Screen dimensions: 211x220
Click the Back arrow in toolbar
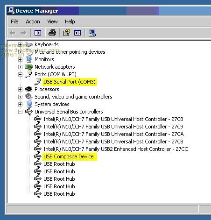(13, 33)
